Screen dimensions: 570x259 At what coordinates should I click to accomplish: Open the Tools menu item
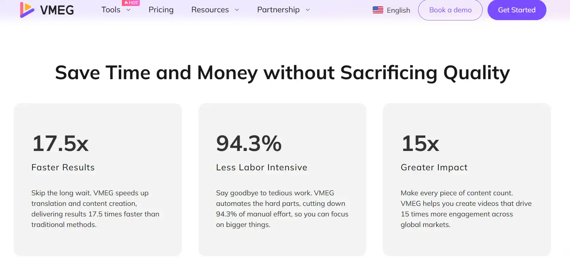click(x=111, y=10)
